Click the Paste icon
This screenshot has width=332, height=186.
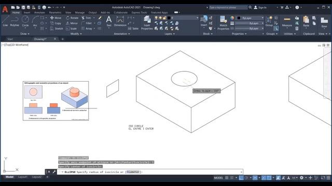point(306,22)
